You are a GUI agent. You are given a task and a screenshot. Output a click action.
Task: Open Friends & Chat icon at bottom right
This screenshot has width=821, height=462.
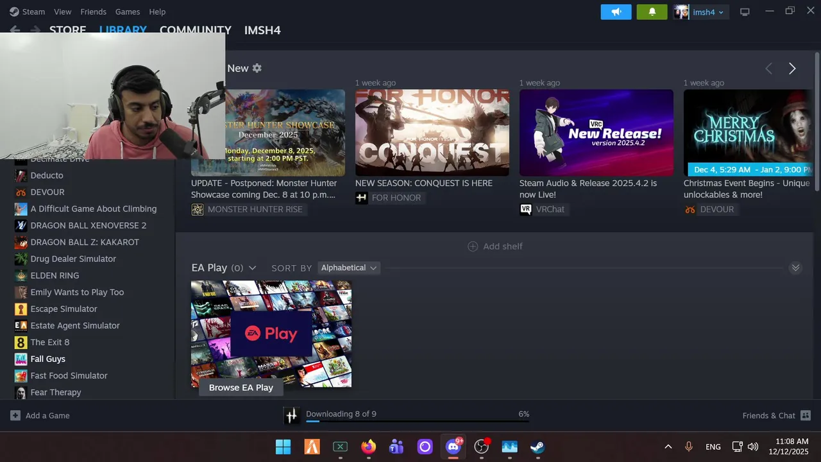click(806, 415)
